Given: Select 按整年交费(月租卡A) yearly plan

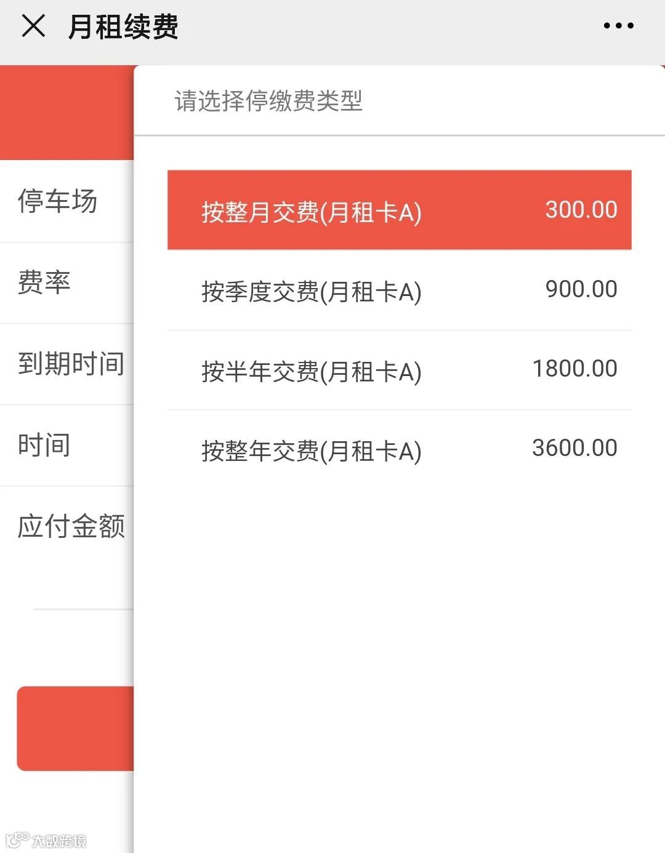Looking at the screenshot, I should 399,449.
